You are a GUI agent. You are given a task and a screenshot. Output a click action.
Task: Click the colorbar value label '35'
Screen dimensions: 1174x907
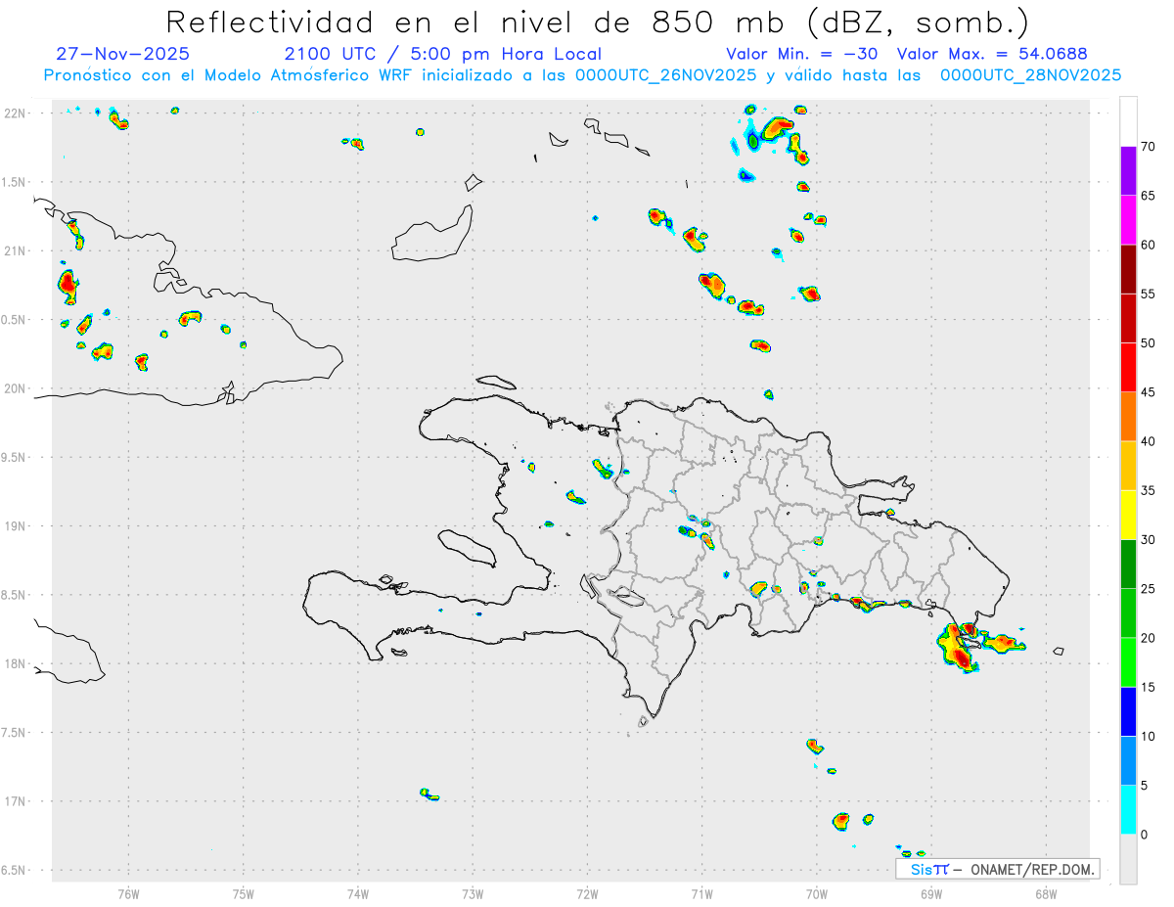pyautogui.click(x=1149, y=490)
